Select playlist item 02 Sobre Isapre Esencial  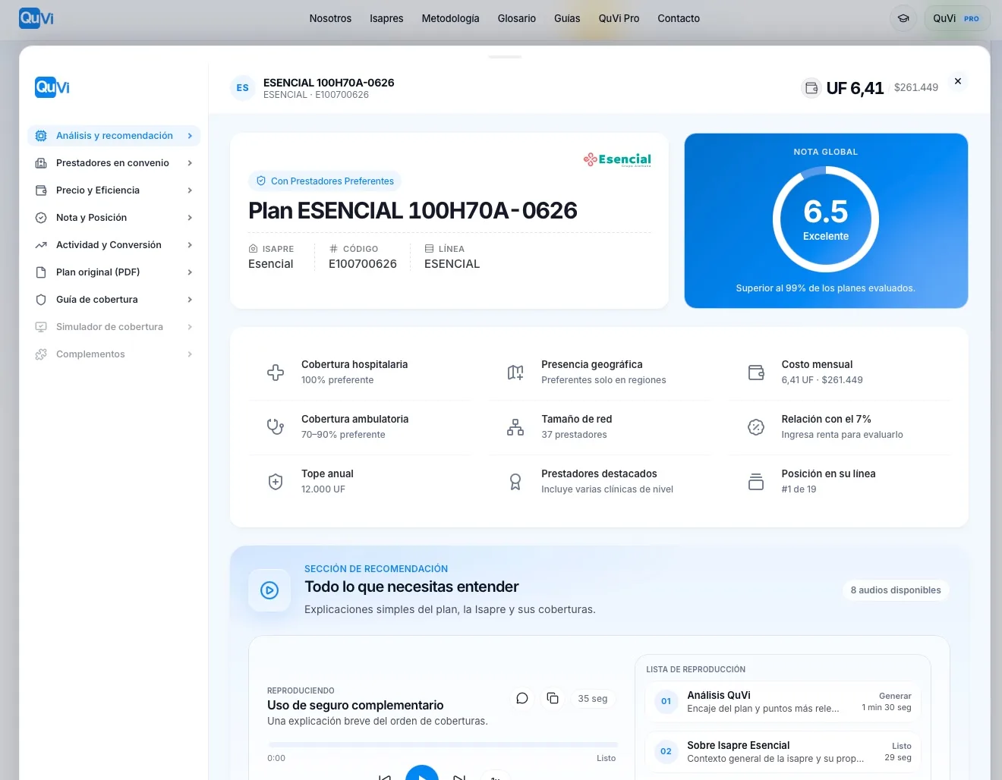tap(783, 751)
